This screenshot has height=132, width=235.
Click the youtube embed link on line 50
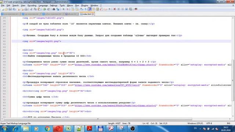click(115, 65)
